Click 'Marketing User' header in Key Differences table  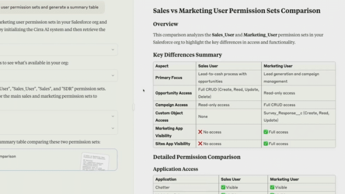coord(278,66)
